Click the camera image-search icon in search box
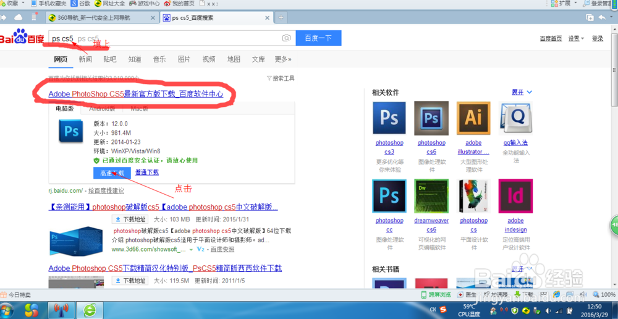This screenshot has width=618, height=319. pos(287,38)
